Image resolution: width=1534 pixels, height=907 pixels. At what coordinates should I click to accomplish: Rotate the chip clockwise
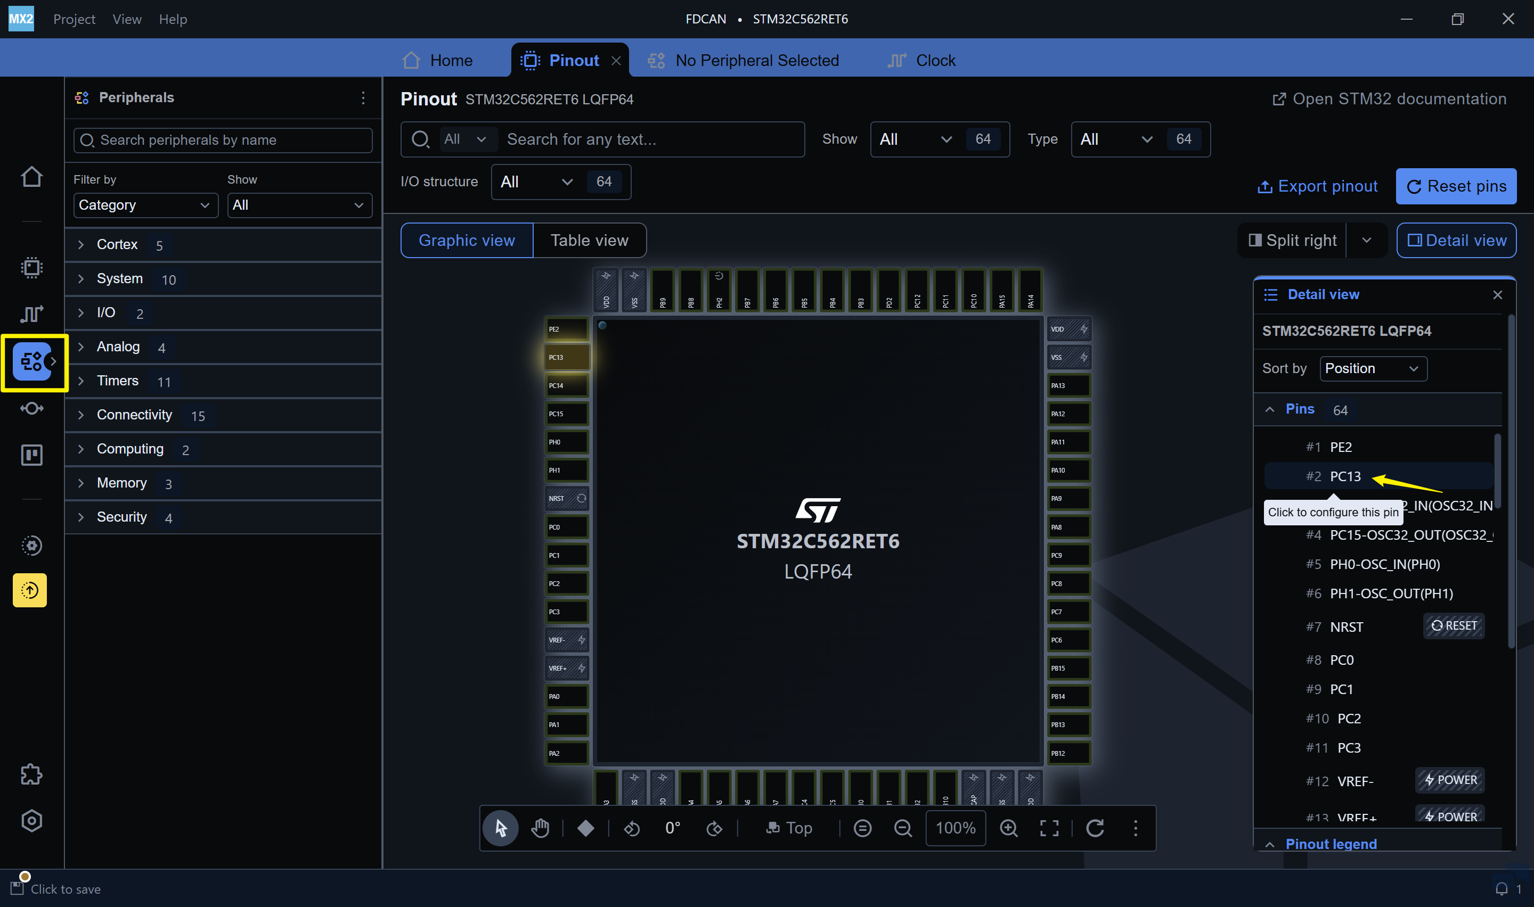pyautogui.click(x=714, y=828)
